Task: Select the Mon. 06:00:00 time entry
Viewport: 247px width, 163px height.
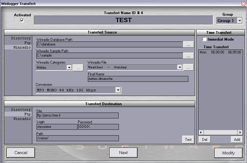Action: tap(216, 53)
